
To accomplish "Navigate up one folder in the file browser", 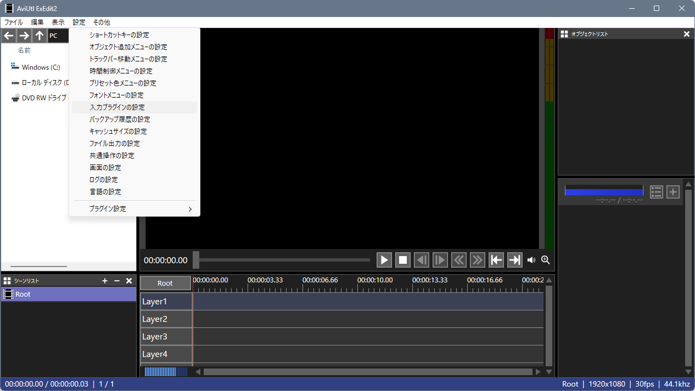I will point(40,36).
